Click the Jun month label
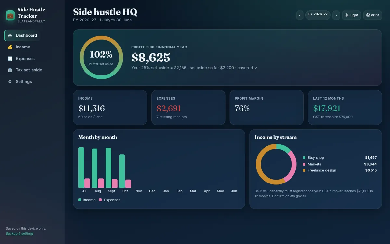 (x=234, y=191)
